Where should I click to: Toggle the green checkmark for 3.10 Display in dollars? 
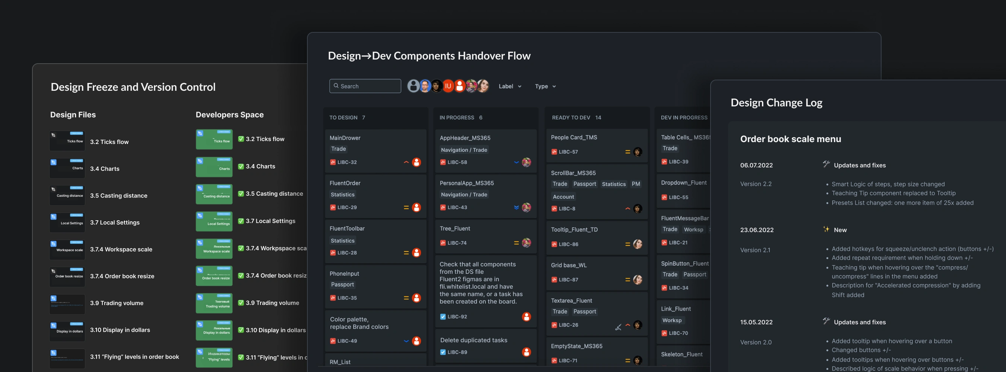[241, 330]
